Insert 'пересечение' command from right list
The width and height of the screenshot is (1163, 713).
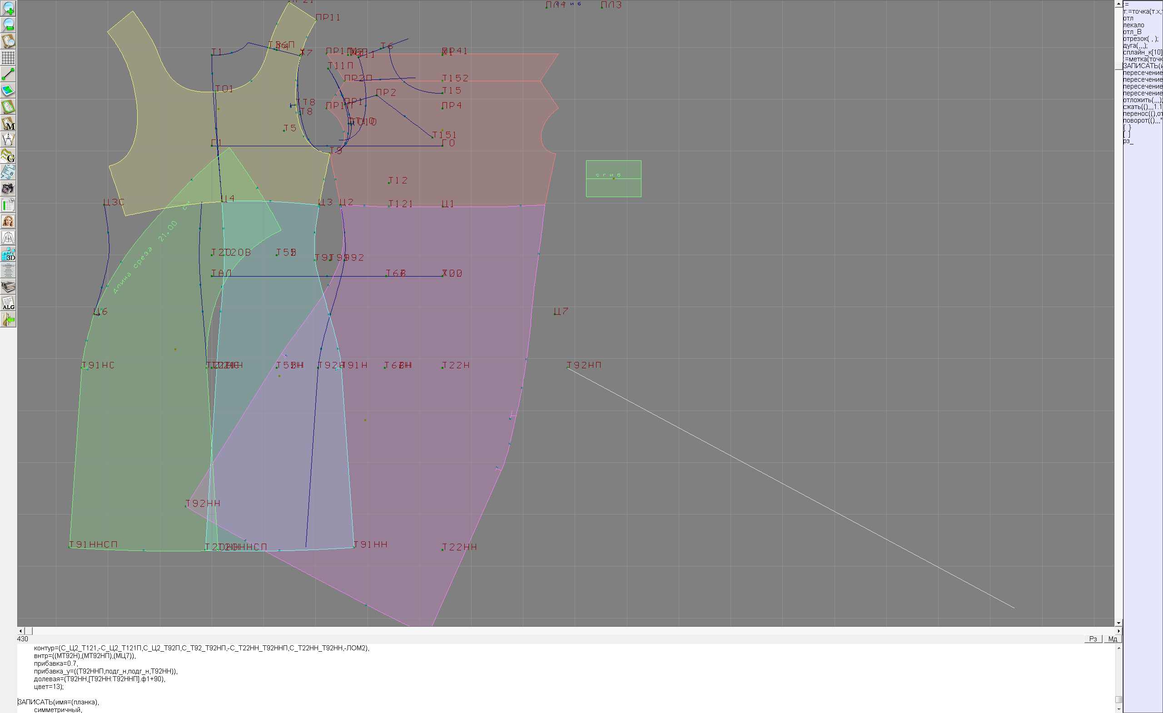pyautogui.click(x=1142, y=73)
